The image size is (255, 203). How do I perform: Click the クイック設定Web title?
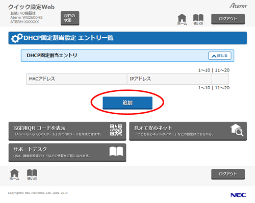pos(31,7)
